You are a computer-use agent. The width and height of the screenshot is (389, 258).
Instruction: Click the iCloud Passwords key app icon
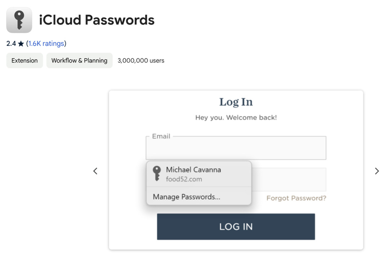(19, 20)
